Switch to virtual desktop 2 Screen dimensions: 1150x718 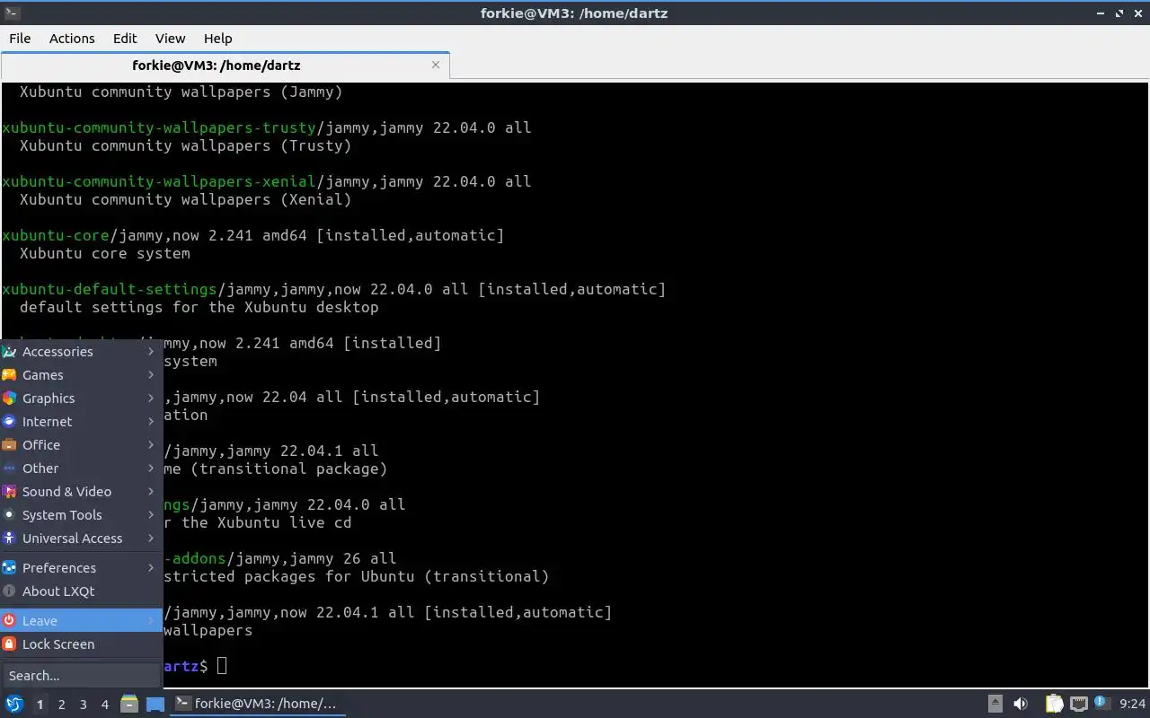click(61, 705)
